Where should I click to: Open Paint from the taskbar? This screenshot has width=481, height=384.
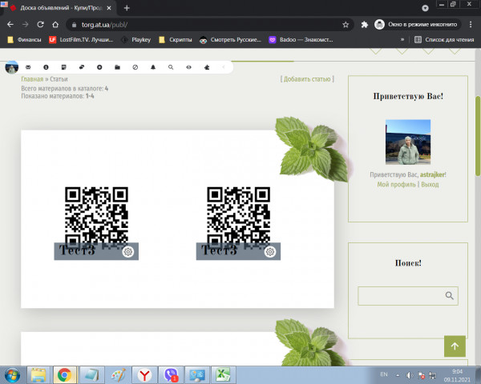(119, 375)
